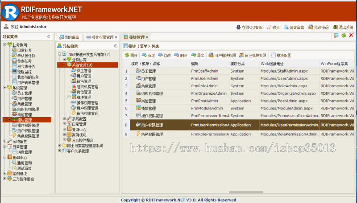Open 已完成任务 in left menu
Screen dimensions: 357x203
coord(26,66)
